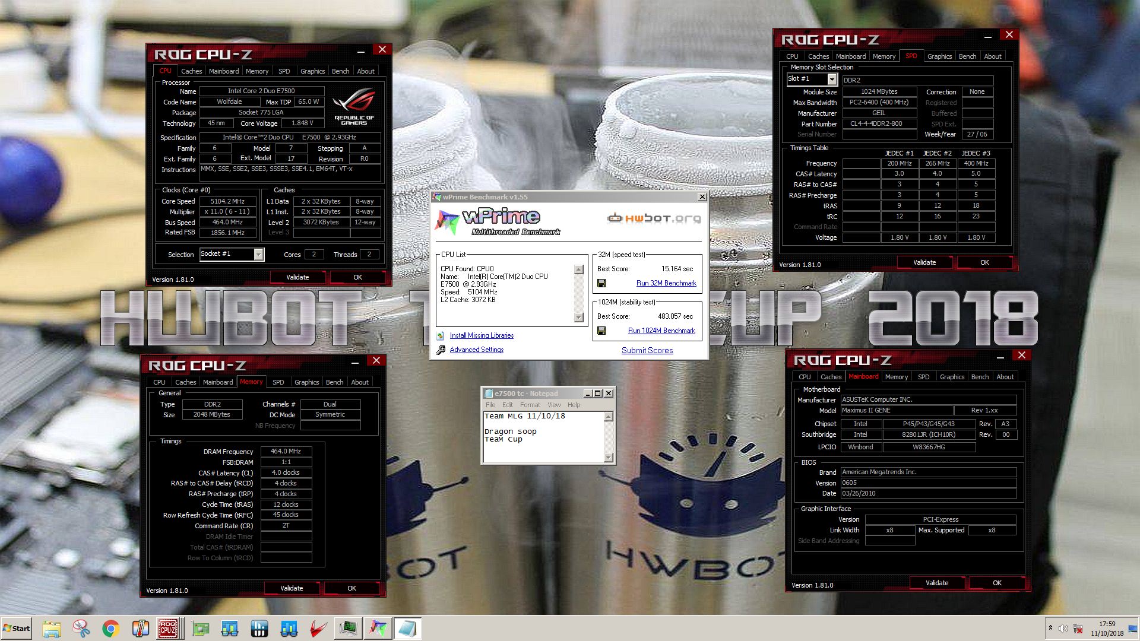Click the wPrime Multithreaded Benchmark logo

tap(498, 221)
